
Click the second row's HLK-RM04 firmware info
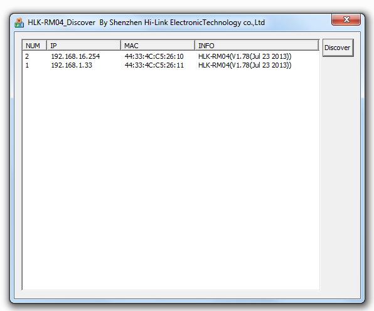tap(245, 65)
